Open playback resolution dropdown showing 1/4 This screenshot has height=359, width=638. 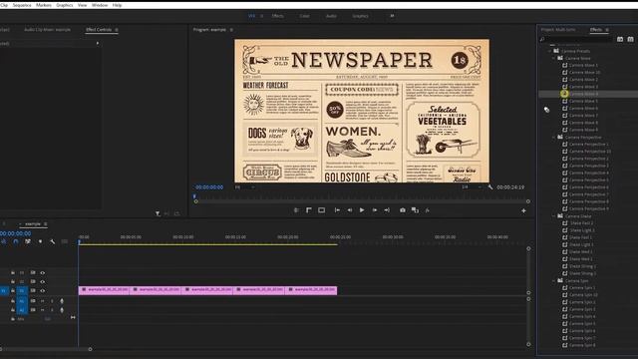[x=471, y=187]
